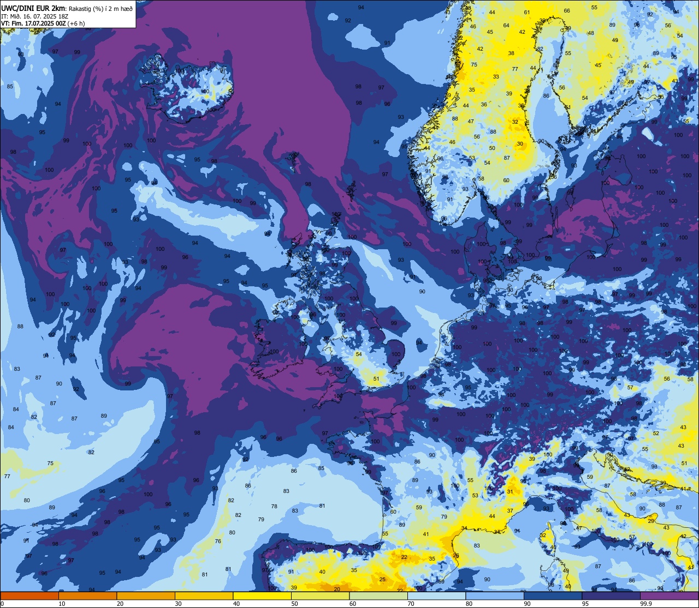Choose the 70–80 pale blue legend swatch
This screenshot has width=699, height=608.
(x=436, y=595)
